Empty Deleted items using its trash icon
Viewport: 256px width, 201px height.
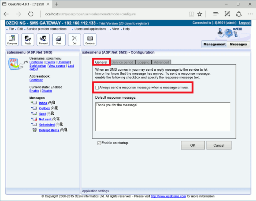pos(66,130)
